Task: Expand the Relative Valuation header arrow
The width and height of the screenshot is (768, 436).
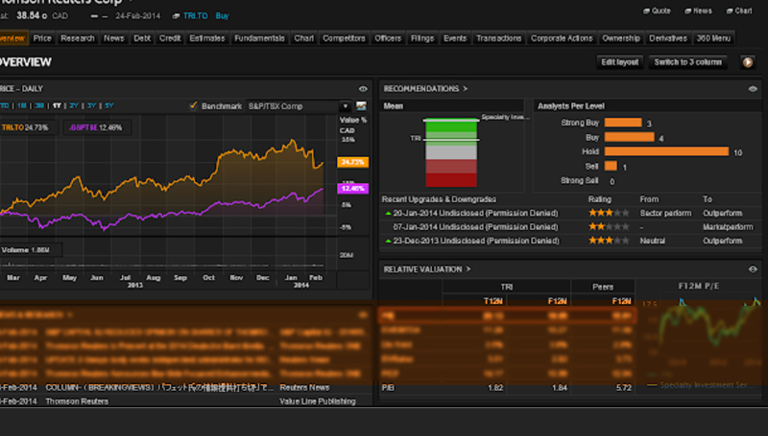Action: [469, 270]
